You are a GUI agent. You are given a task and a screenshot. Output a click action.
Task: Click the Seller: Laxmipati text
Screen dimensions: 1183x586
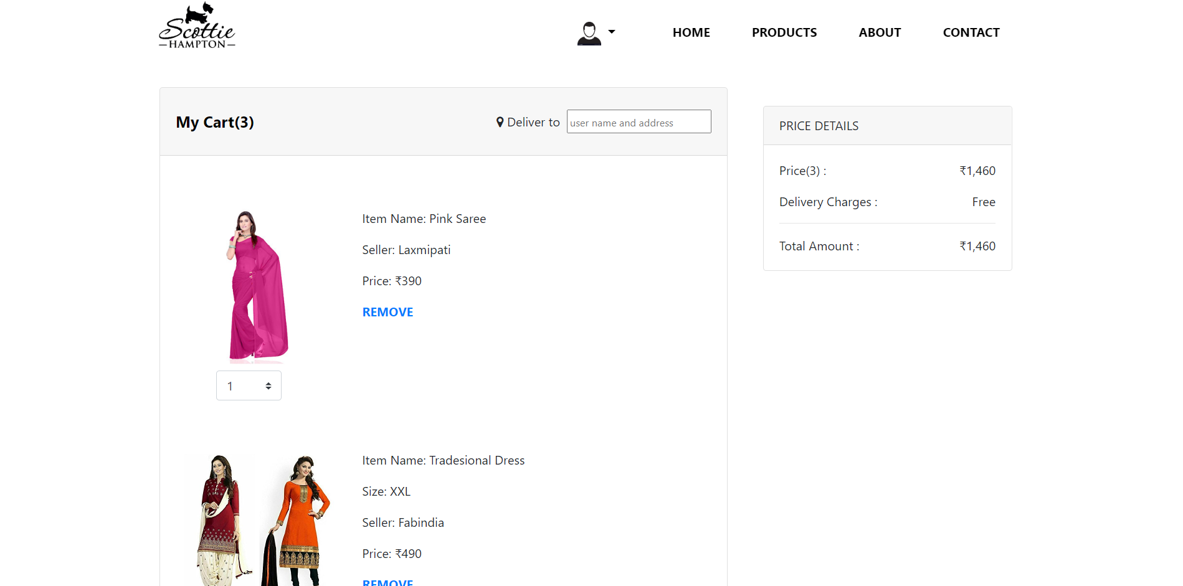[406, 250]
